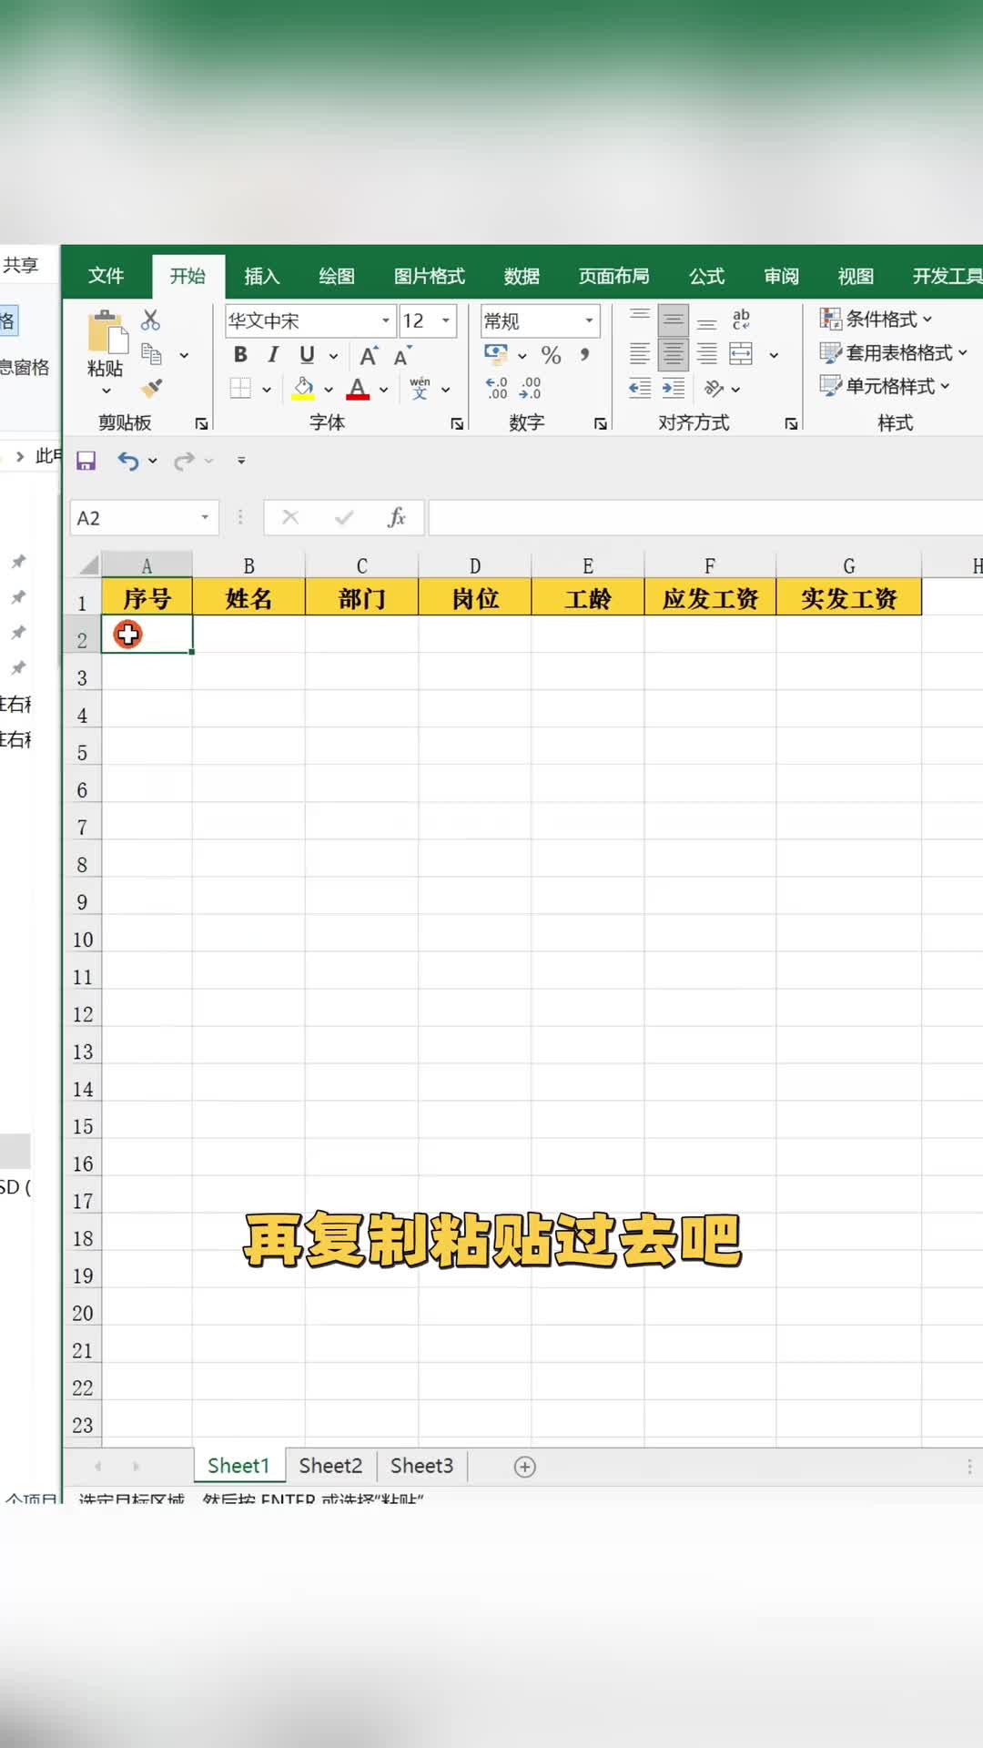Apply the yellow fill color bucket

[x=303, y=389]
